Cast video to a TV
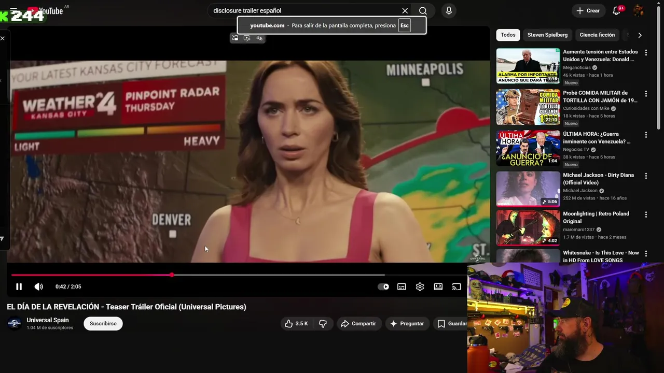Image resolution: width=664 pixels, height=373 pixels. click(x=457, y=286)
